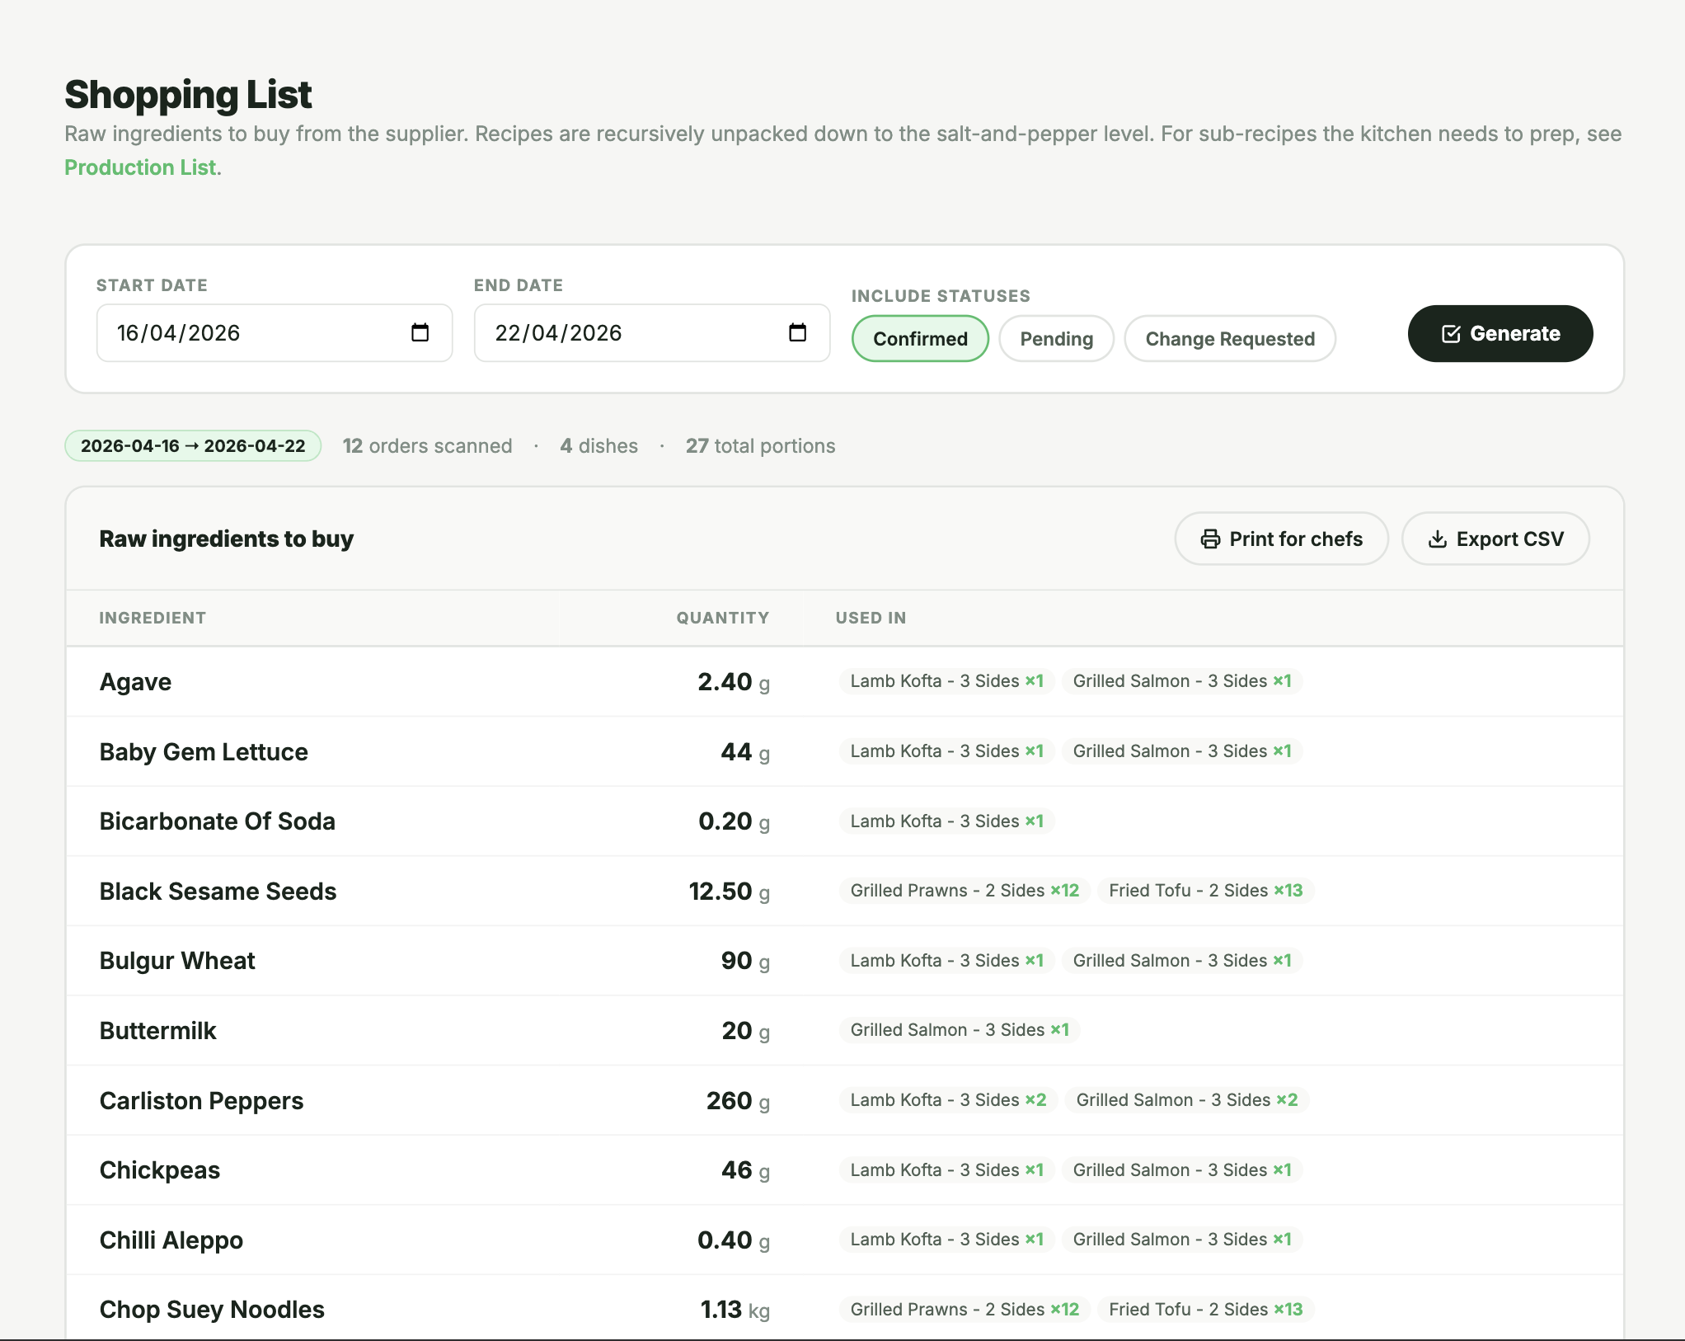Click the checkmark icon on the Generate button
The width and height of the screenshot is (1685, 1341).
(1451, 334)
